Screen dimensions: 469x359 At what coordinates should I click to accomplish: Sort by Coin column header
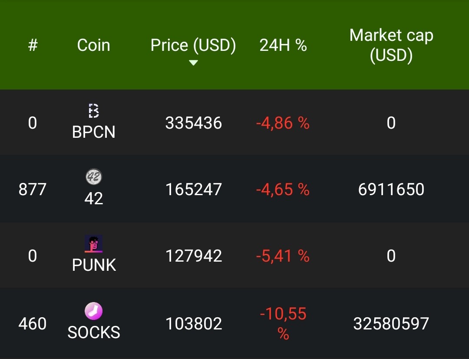pyautogui.click(x=94, y=45)
